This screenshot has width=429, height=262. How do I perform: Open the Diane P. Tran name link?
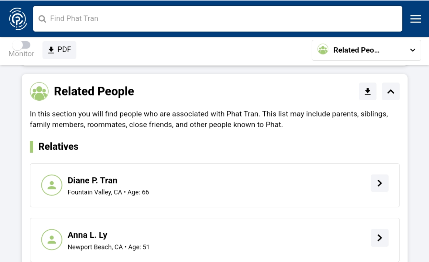click(x=92, y=180)
